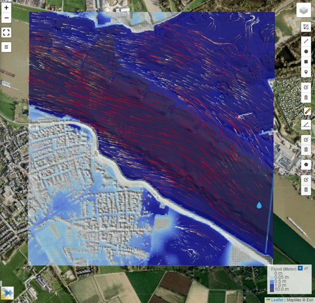Select the draw rectangle tool
This screenshot has height=303, width=315.
coord(306,62)
